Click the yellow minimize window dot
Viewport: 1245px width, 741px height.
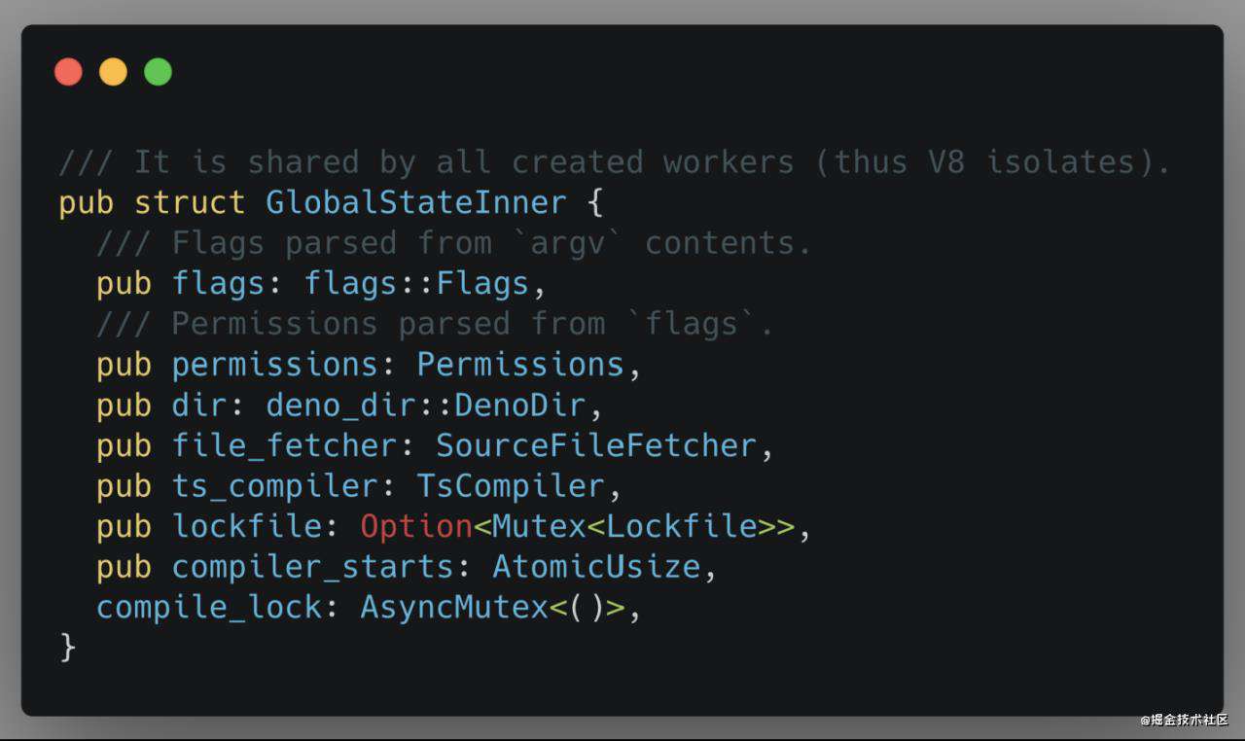click(113, 72)
